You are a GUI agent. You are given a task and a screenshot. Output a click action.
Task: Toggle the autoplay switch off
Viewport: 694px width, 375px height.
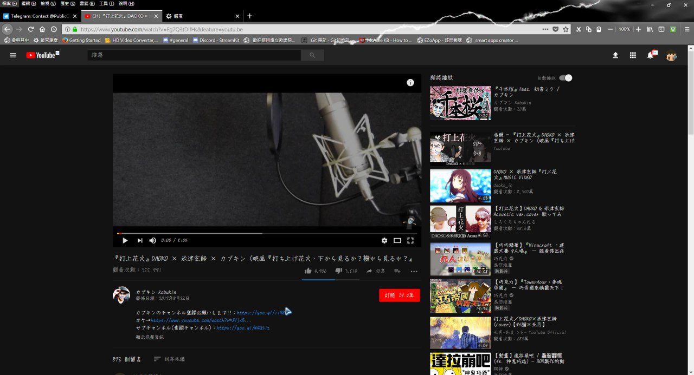coord(566,78)
